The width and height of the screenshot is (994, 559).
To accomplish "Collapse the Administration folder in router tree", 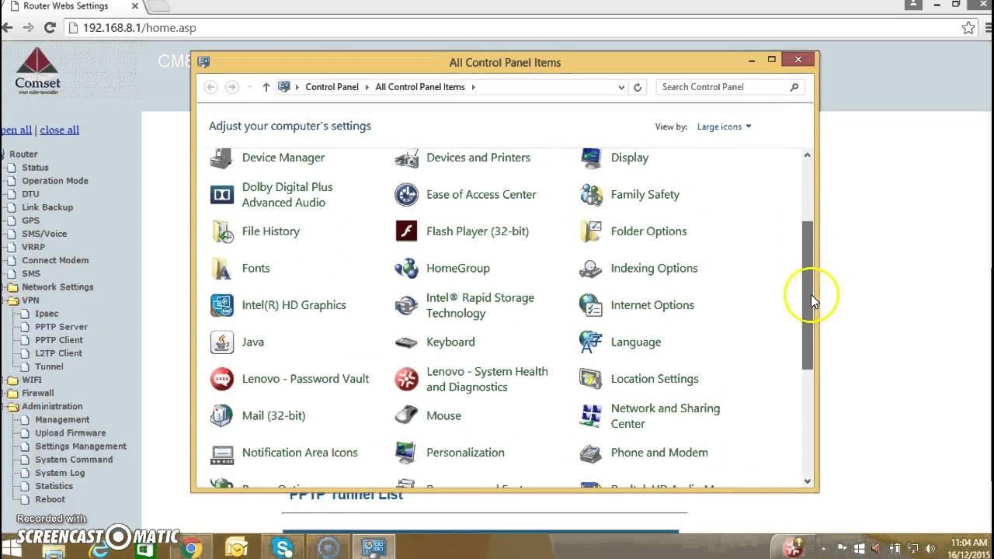I will tap(12, 407).
